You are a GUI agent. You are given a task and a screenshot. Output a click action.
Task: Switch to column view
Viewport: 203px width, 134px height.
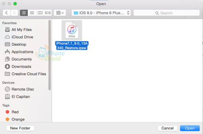40,13
